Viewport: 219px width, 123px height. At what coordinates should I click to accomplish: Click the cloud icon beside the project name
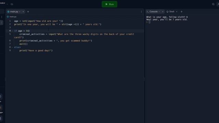pyautogui.click(x=12, y=4)
